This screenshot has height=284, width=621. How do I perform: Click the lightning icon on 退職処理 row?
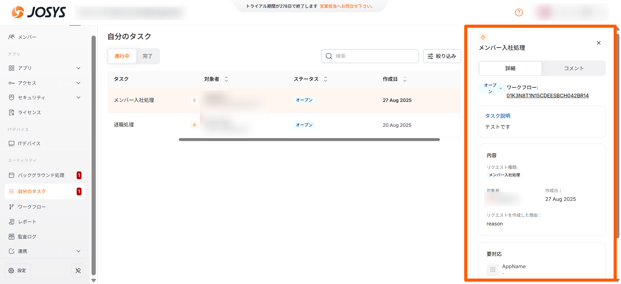pos(194,125)
